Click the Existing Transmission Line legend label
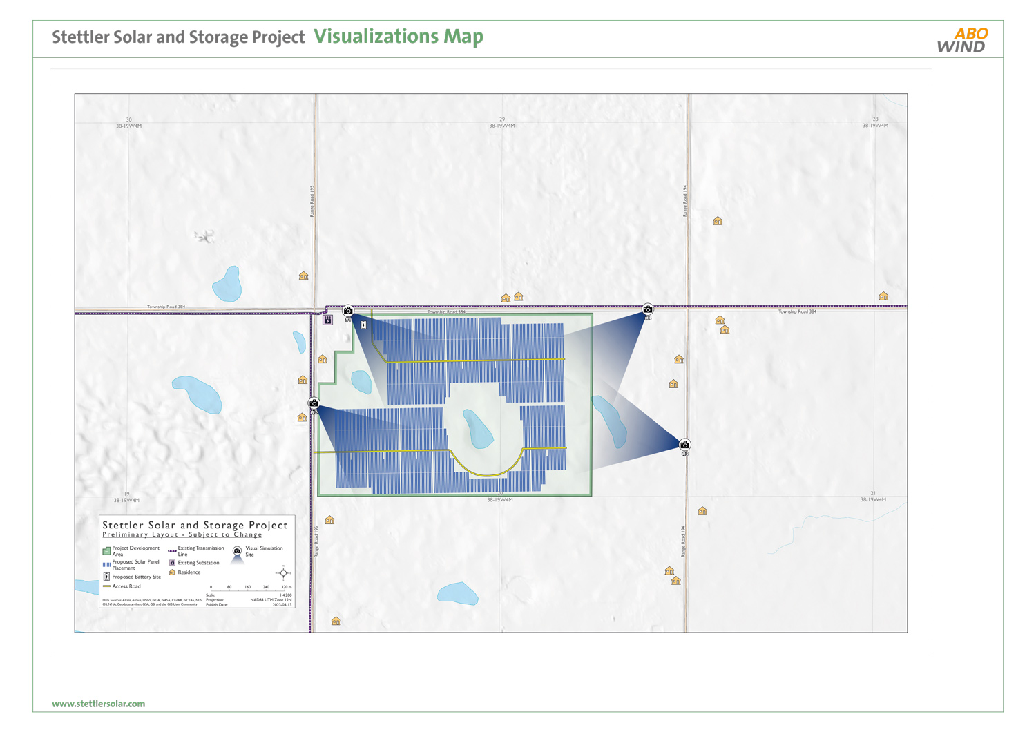 [201, 551]
